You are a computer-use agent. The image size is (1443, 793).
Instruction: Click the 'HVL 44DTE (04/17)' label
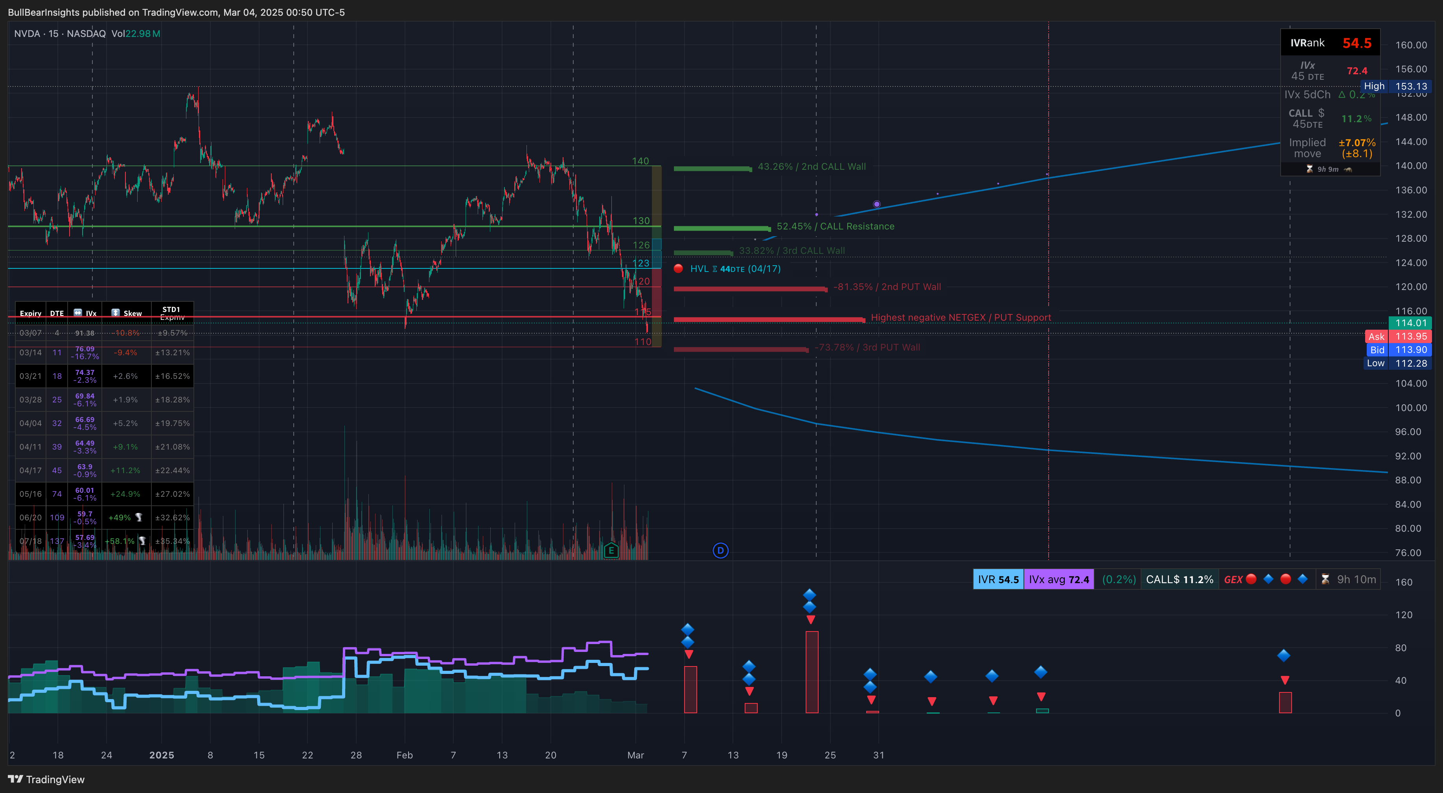click(735, 268)
